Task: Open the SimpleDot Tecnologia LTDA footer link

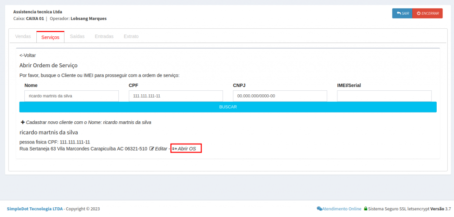Action: [x=35, y=209]
